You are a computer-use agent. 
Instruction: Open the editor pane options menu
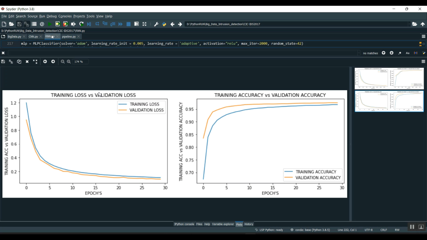click(x=423, y=36)
